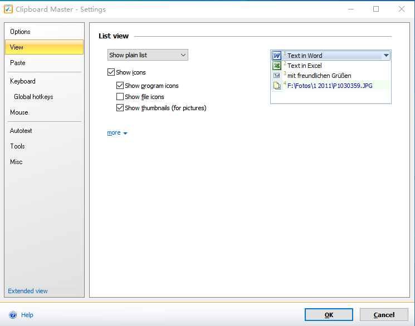Click the Cancel button
The height and width of the screenshot is (326, 415).
point(383,315)
